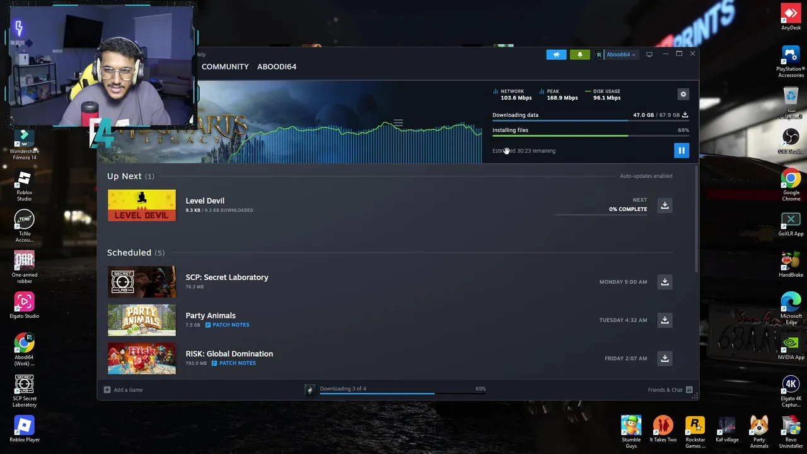
Task: Open the GoXLR App desktop icon
Action: pyautogui.click(x=791, y=224)
